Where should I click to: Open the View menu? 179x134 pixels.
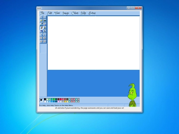click(57, 13)
